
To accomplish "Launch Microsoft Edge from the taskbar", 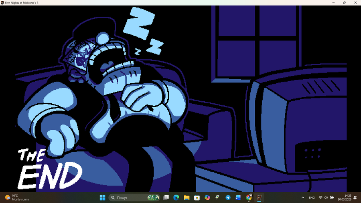I will tap(176, 197).
